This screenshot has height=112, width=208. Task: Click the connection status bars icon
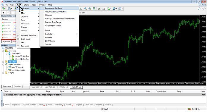190,109
